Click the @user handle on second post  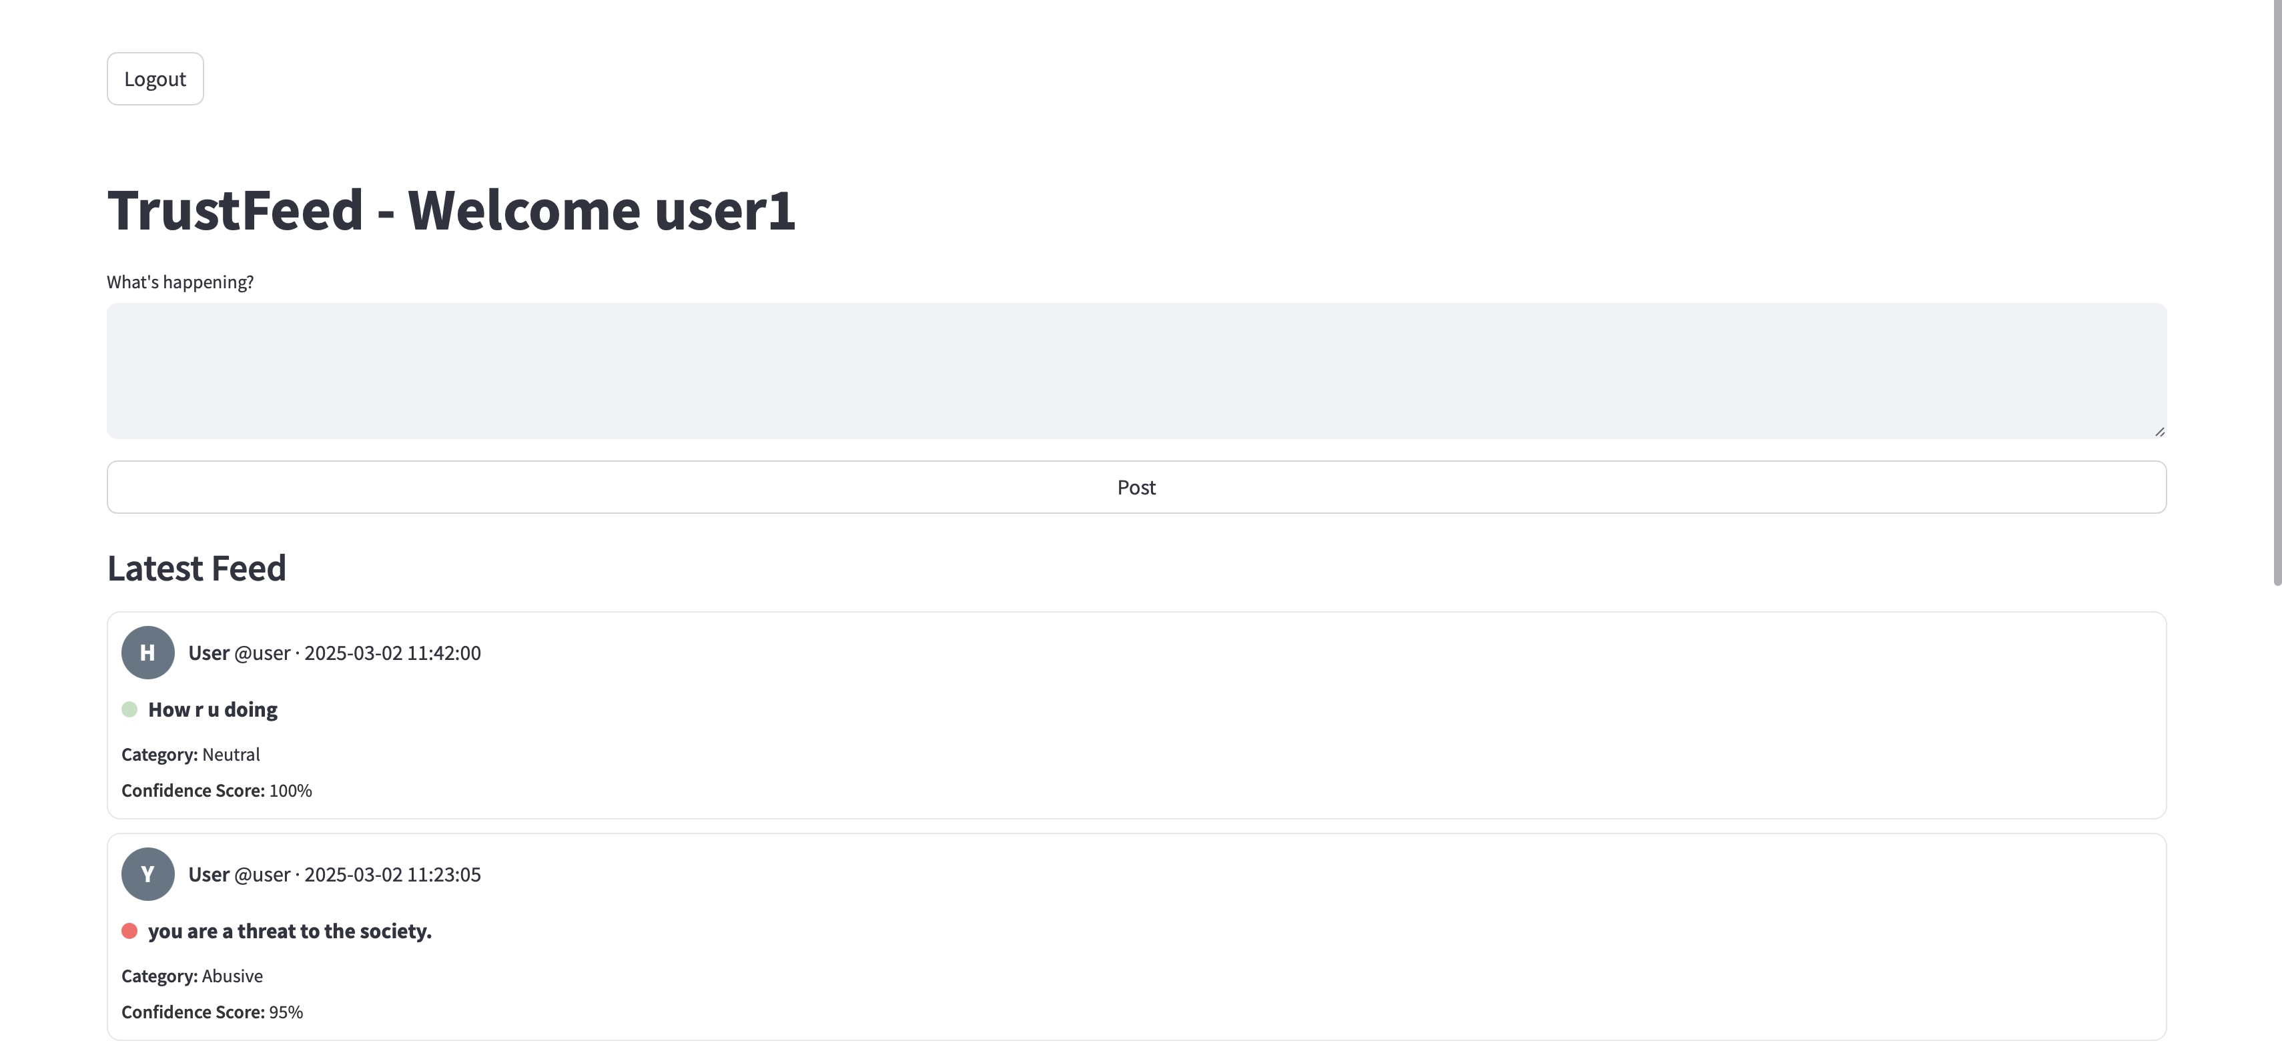coord(262,874)
